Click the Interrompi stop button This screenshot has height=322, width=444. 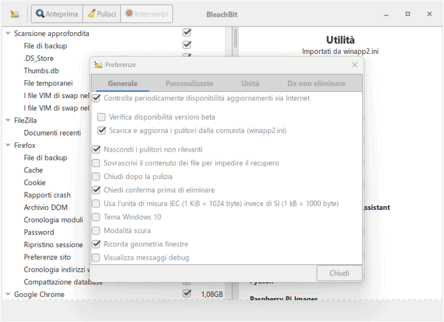(x=147, y=14)
